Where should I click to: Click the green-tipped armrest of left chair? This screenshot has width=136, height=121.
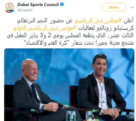coord(34,111)
